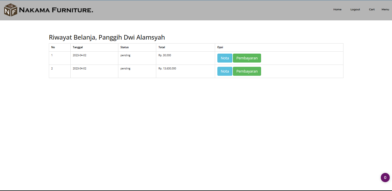
Task: Click the purple floating notification badge
Action: click(x=385, y=177)
